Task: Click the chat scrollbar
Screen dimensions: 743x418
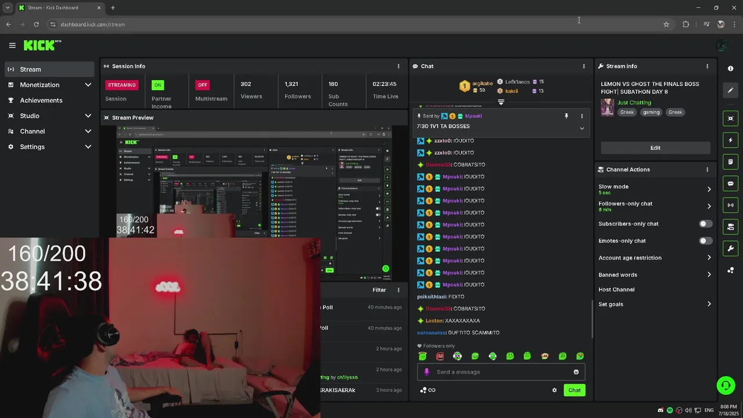Action: (x=591, y=318)
